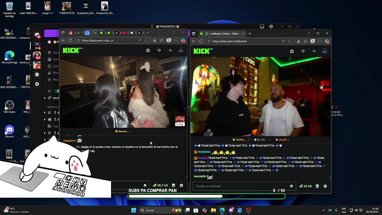Toggle read aloud in zullyy_cs address bar
The image size is (382, 215).
click(x=139, y=40)
